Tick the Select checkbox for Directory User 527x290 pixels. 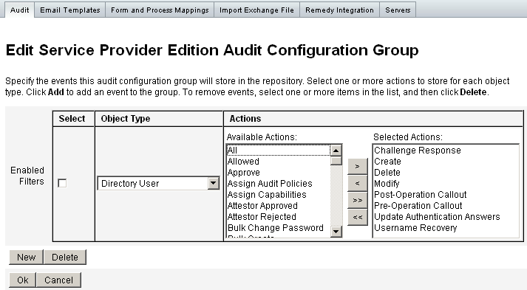pos(62,183)
